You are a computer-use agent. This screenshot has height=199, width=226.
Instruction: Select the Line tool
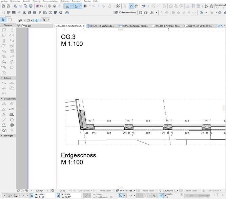(x=4, y=120)
